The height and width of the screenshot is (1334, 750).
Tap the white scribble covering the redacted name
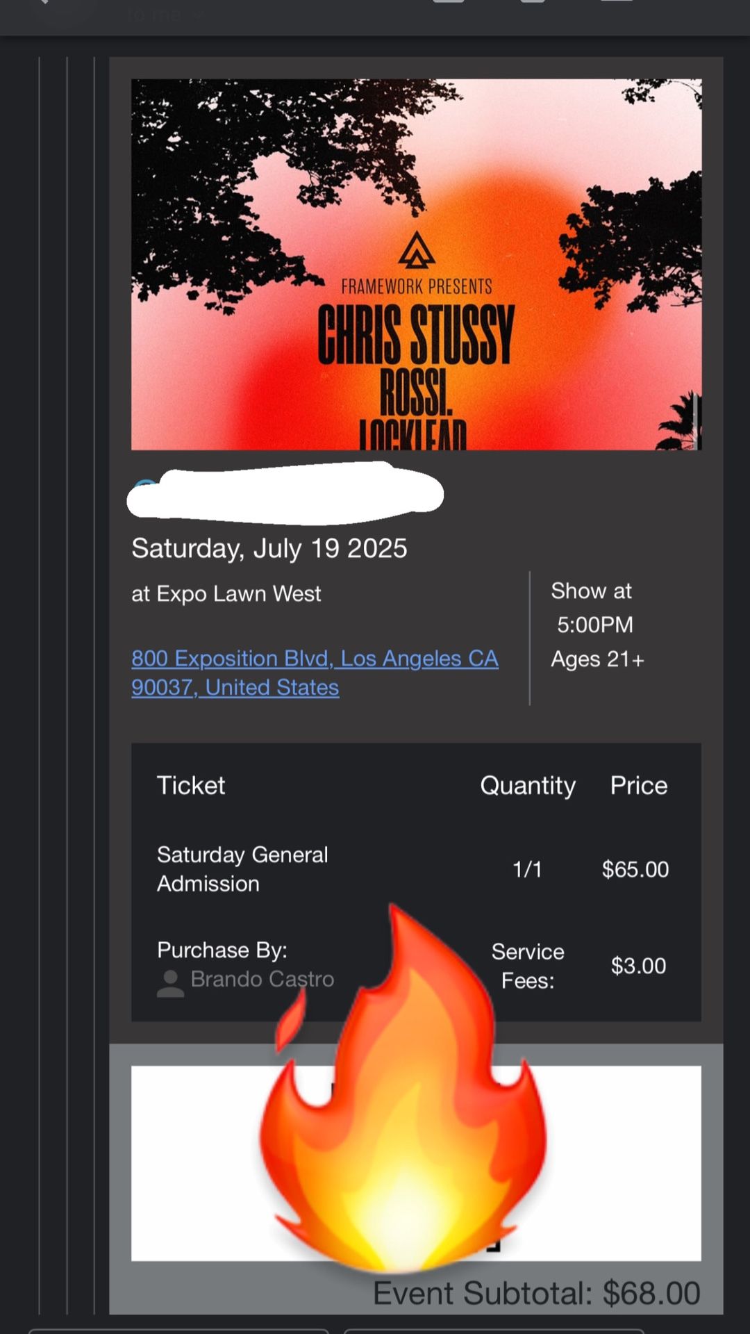(x=285, y=493)
